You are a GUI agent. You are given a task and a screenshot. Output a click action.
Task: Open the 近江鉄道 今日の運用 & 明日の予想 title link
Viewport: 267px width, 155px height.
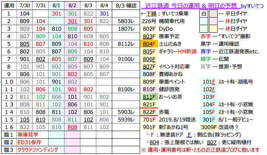[x=191, y=6]
